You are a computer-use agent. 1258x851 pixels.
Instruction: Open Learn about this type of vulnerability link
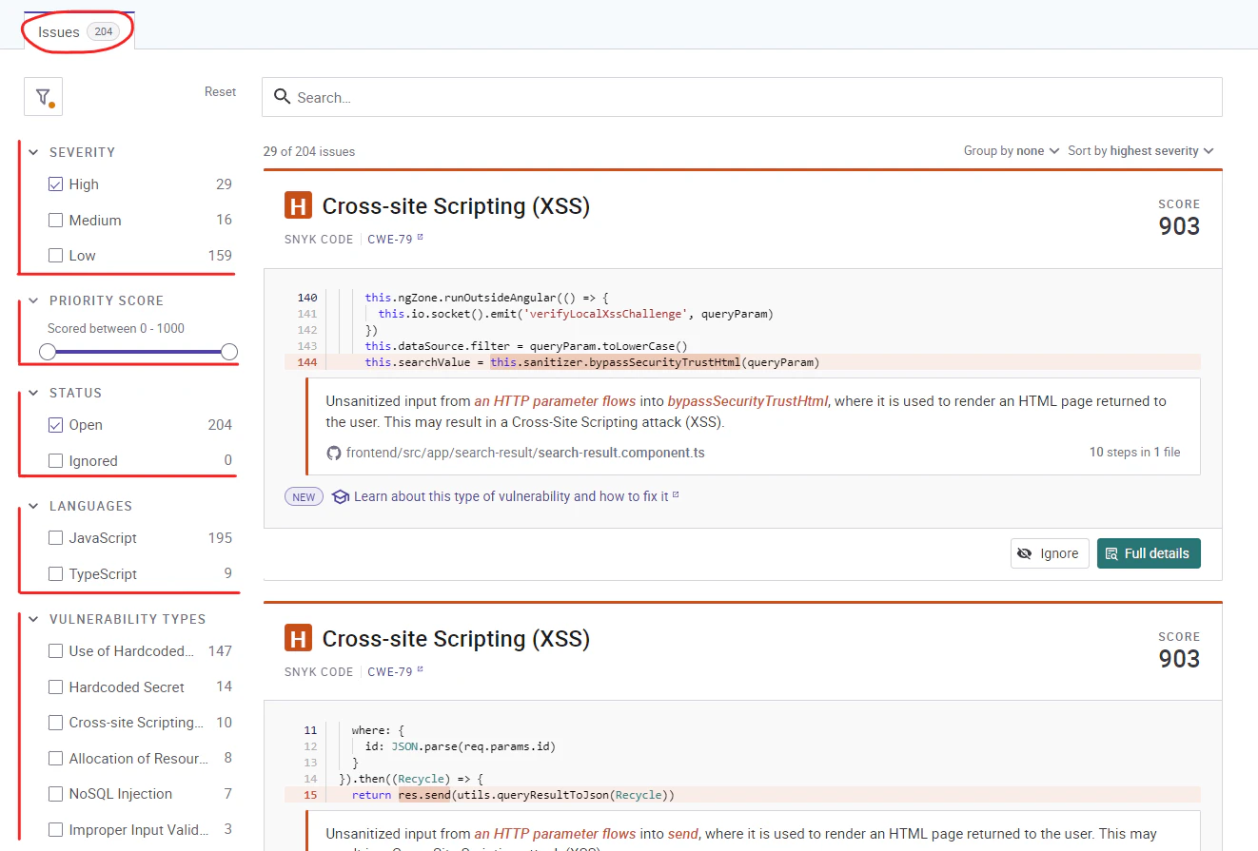(511, 496)
